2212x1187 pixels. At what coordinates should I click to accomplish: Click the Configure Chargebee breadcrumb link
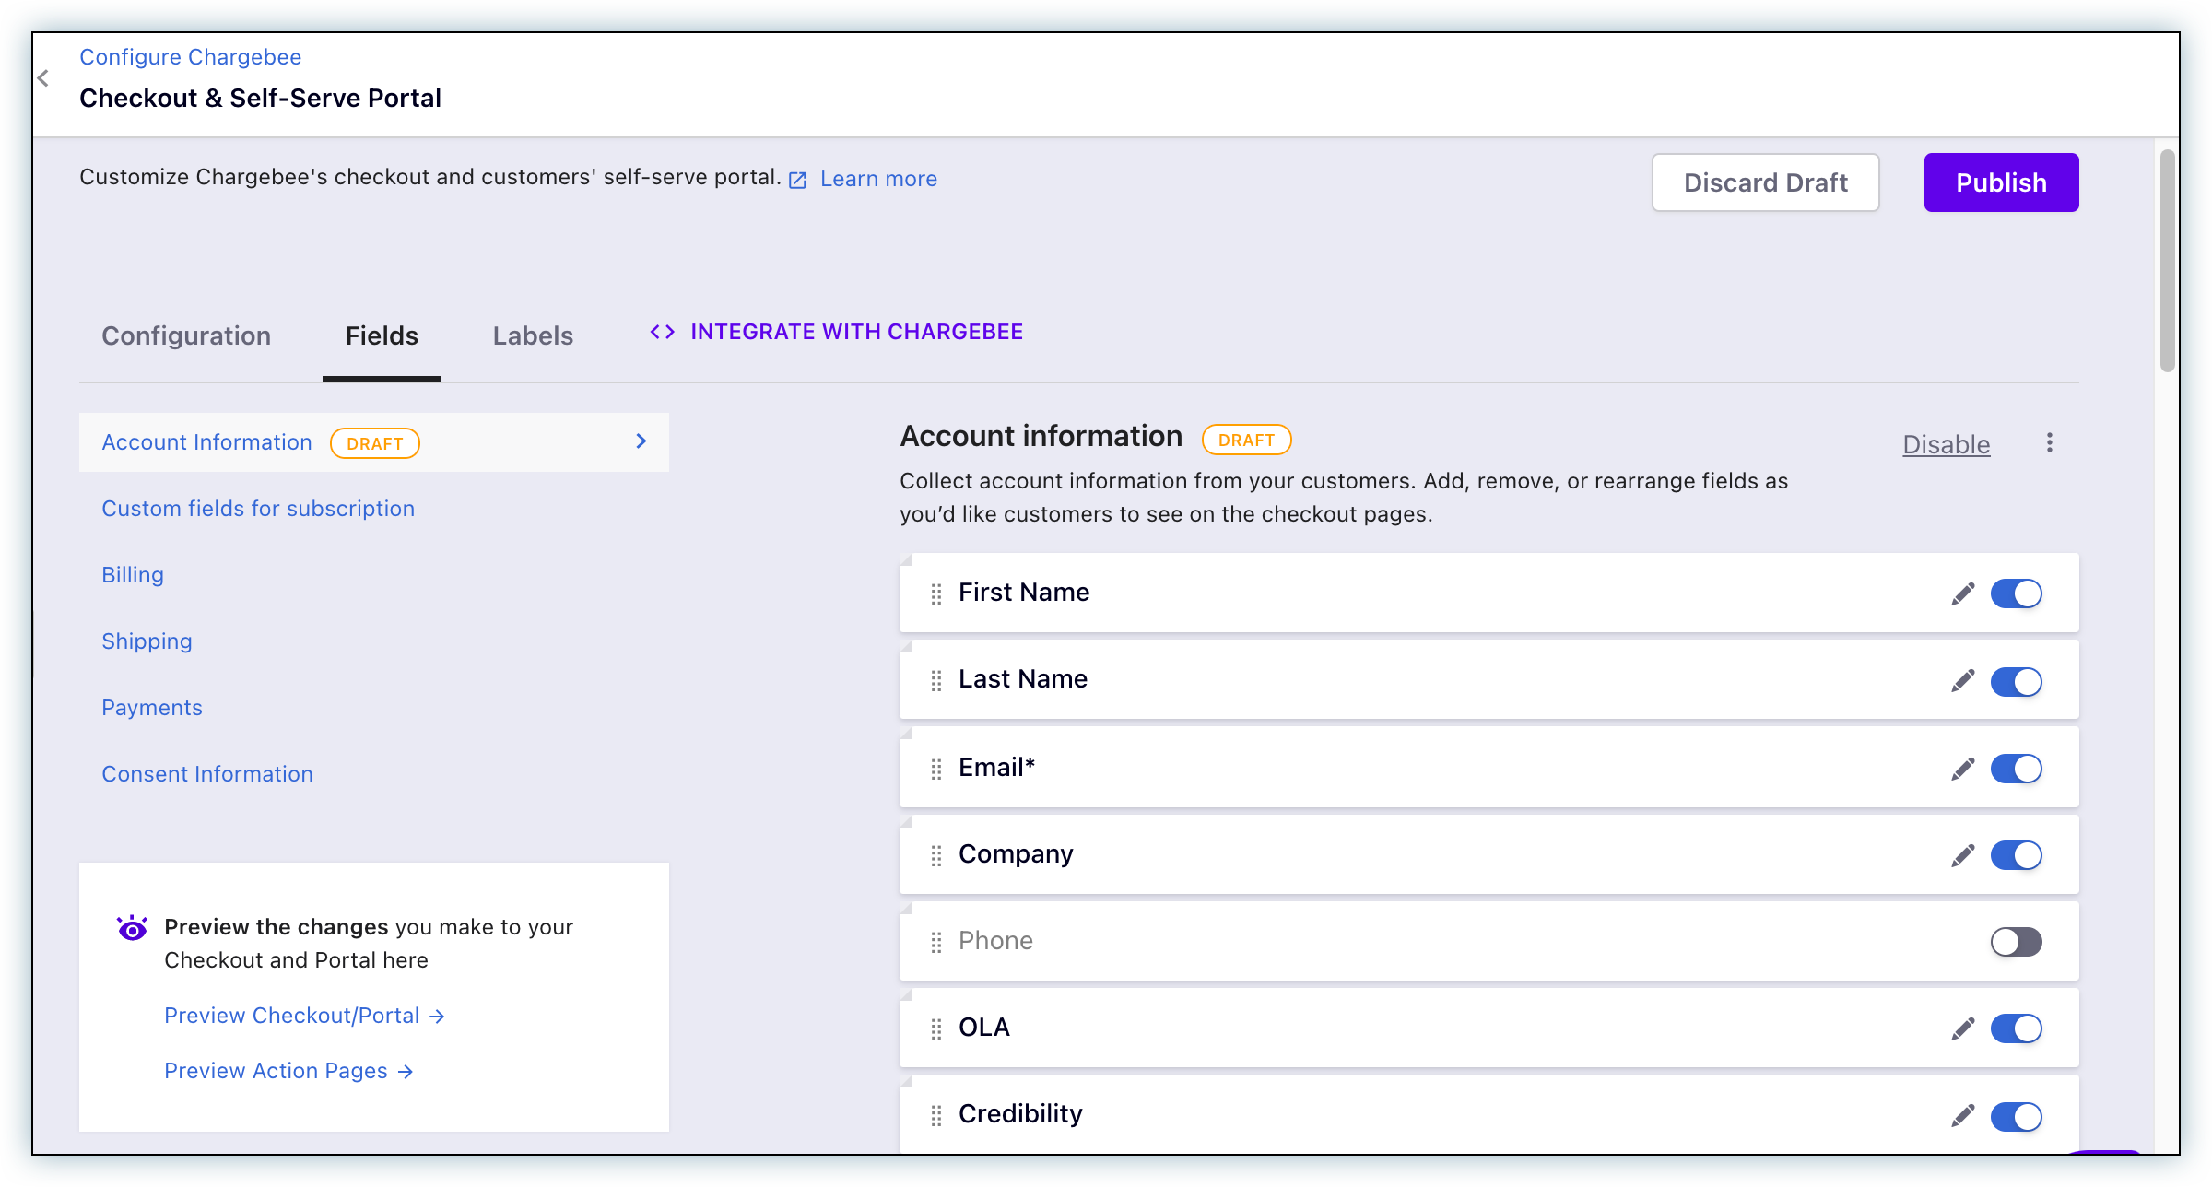click(x=190, y=57)
